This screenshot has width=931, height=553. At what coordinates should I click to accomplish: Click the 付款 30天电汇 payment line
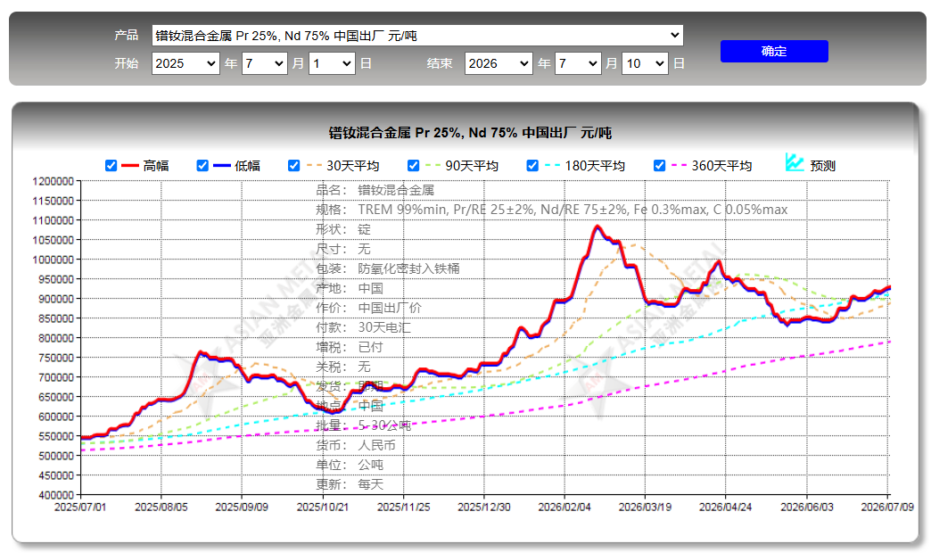coord(363,327)
